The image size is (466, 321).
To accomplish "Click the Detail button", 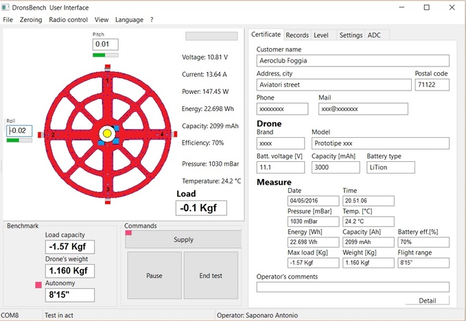I will (x=428, y=300).
